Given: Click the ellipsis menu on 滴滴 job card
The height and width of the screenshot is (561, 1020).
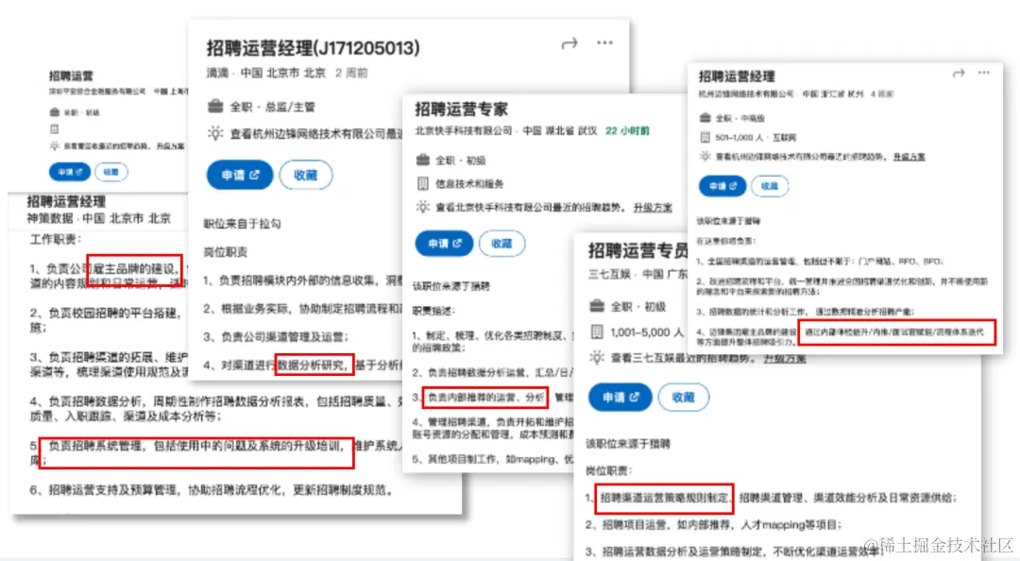Looking at the screenshot, I should [x=603, y=42].
